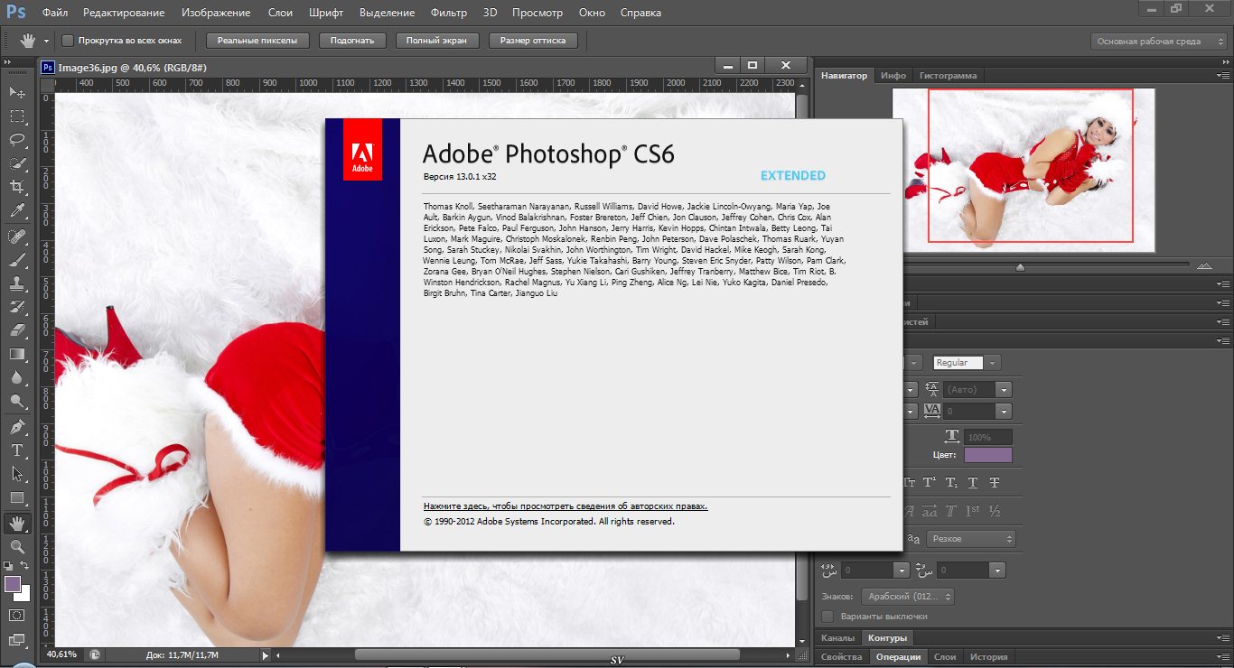This screenshot has width=1234, height=668.
Task: Click the Размер оттиска button
Action: coord(533,41)
